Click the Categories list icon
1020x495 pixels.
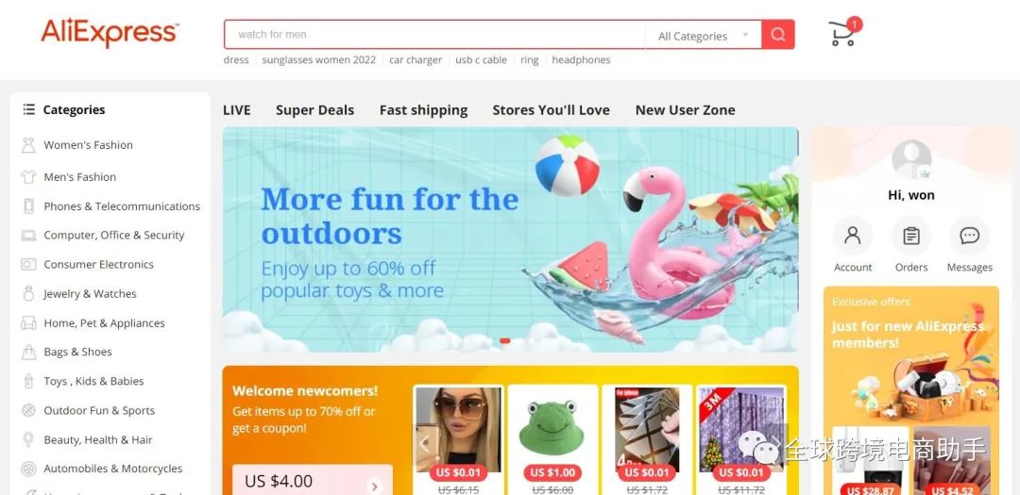point(28,109)
